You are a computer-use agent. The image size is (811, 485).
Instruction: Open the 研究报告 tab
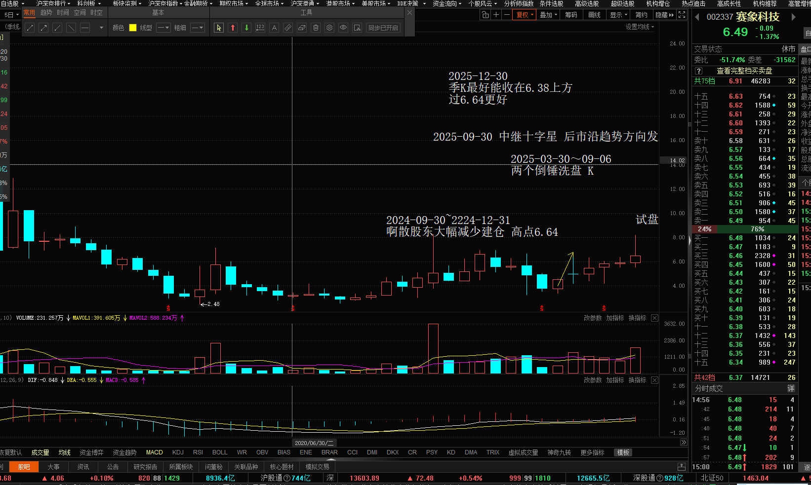[145, 467]
